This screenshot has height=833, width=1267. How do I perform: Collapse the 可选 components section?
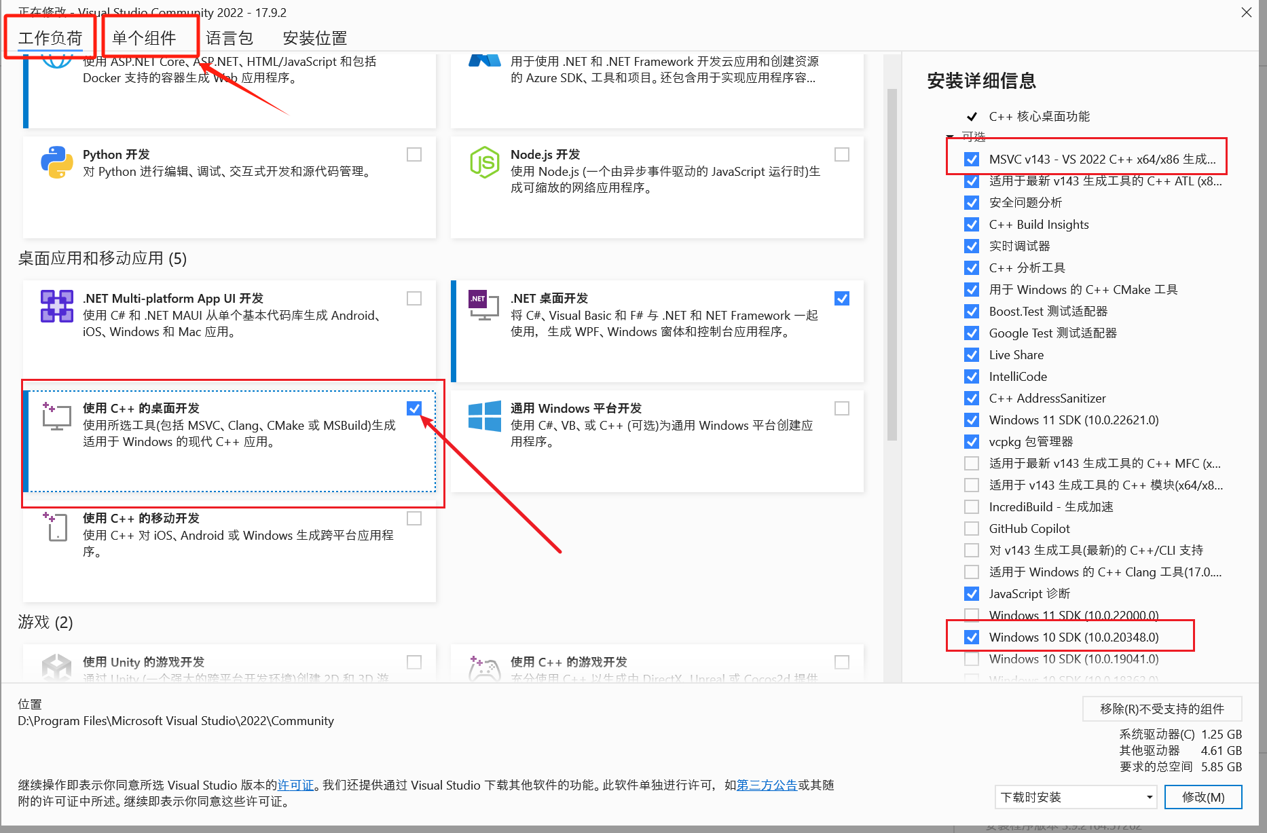pyautogui.click(x=950, y=136)
